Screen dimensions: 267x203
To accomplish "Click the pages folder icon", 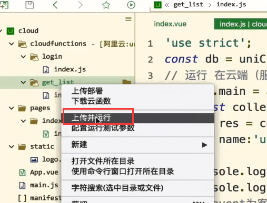I will pos(22,108).
